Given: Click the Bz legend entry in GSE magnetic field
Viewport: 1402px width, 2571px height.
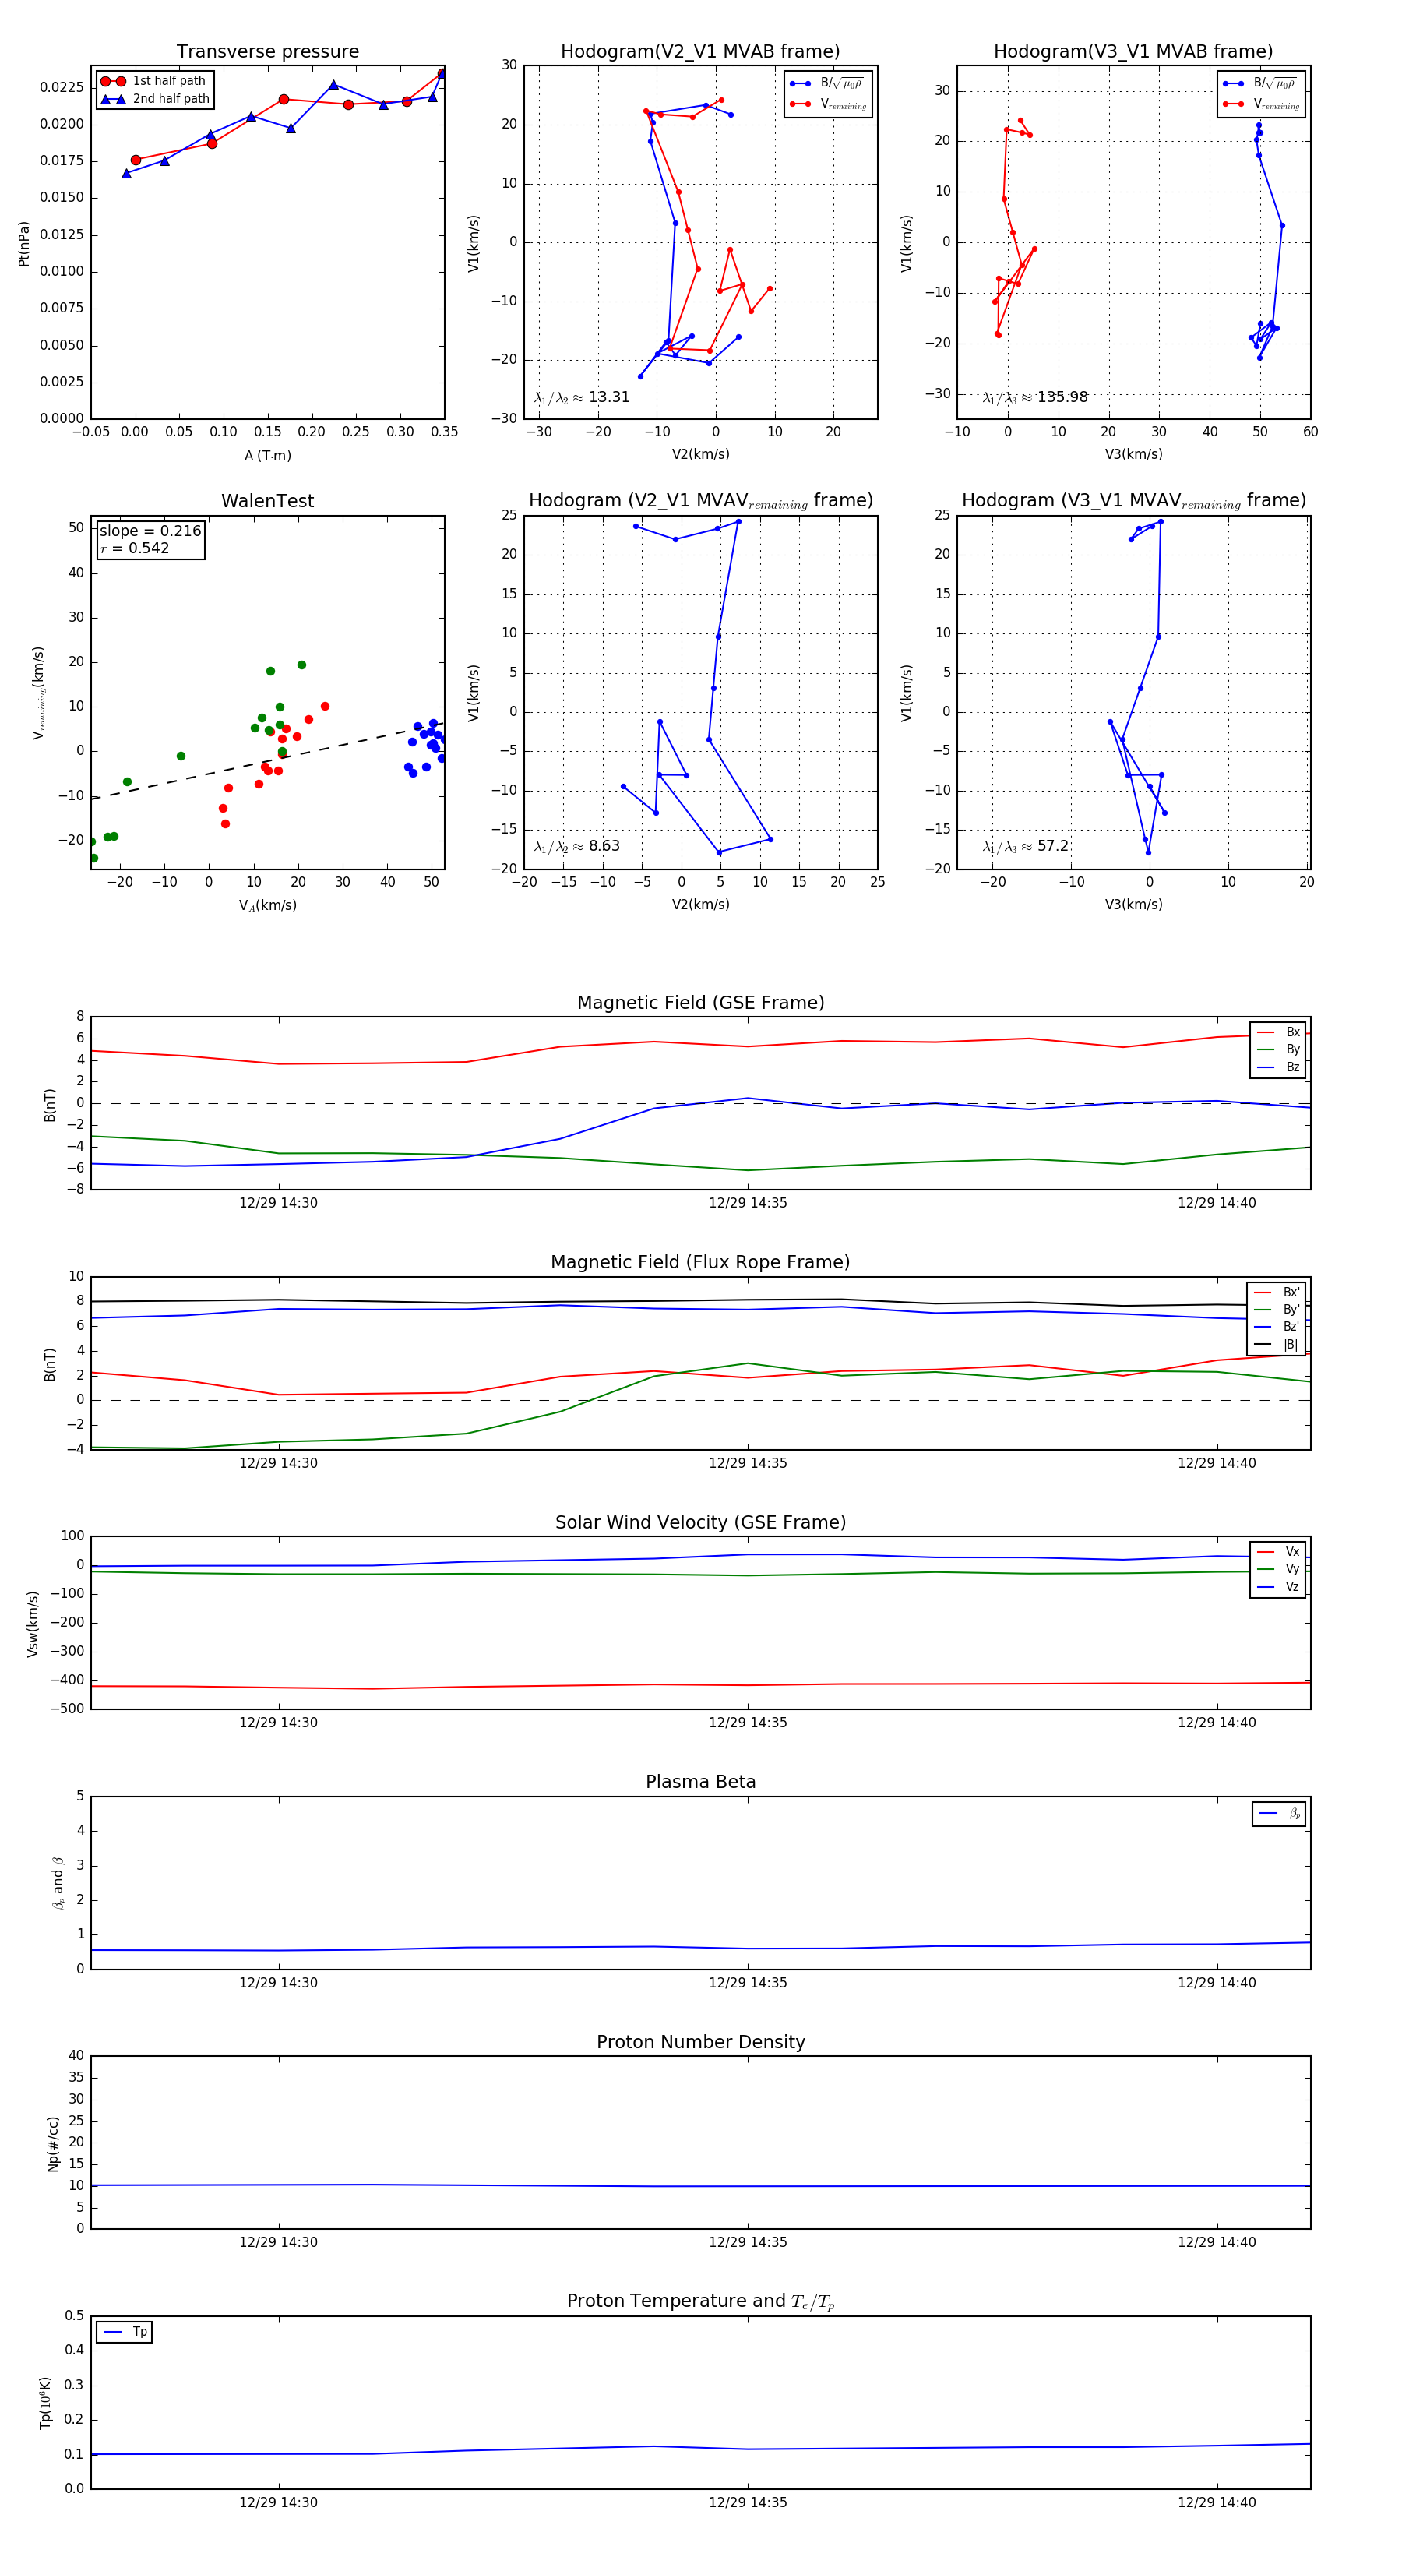Looking at the screenshot, I should [x=1279, y=1067].
